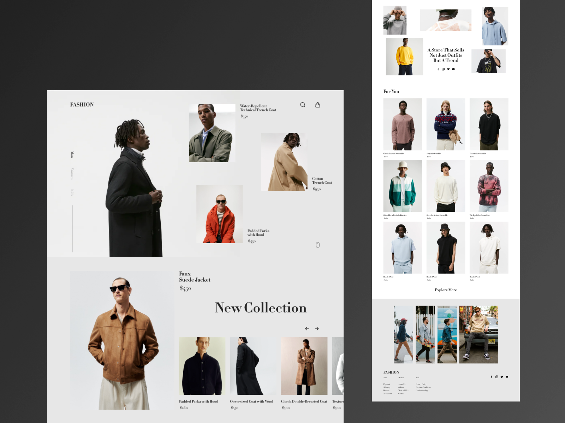This screenshot has width=565, height=423.
Task: Open Twitter via the footer social icon
Action: (x=501, y=376)
